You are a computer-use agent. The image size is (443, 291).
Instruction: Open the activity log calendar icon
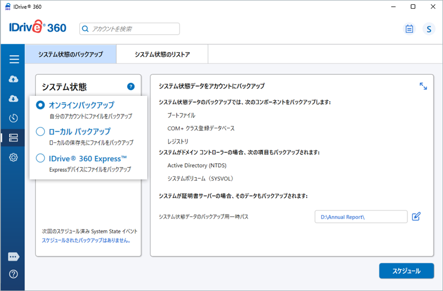[x=409, y=29]
